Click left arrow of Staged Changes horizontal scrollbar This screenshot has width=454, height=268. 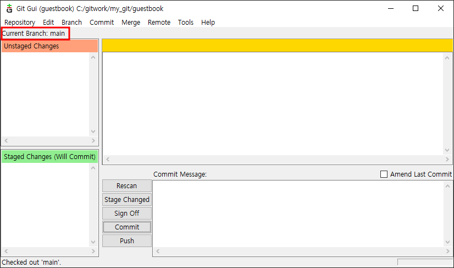point(6,251)
